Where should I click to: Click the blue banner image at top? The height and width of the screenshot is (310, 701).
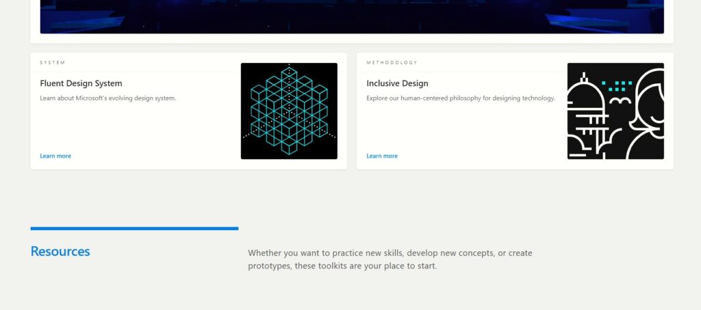352,16
